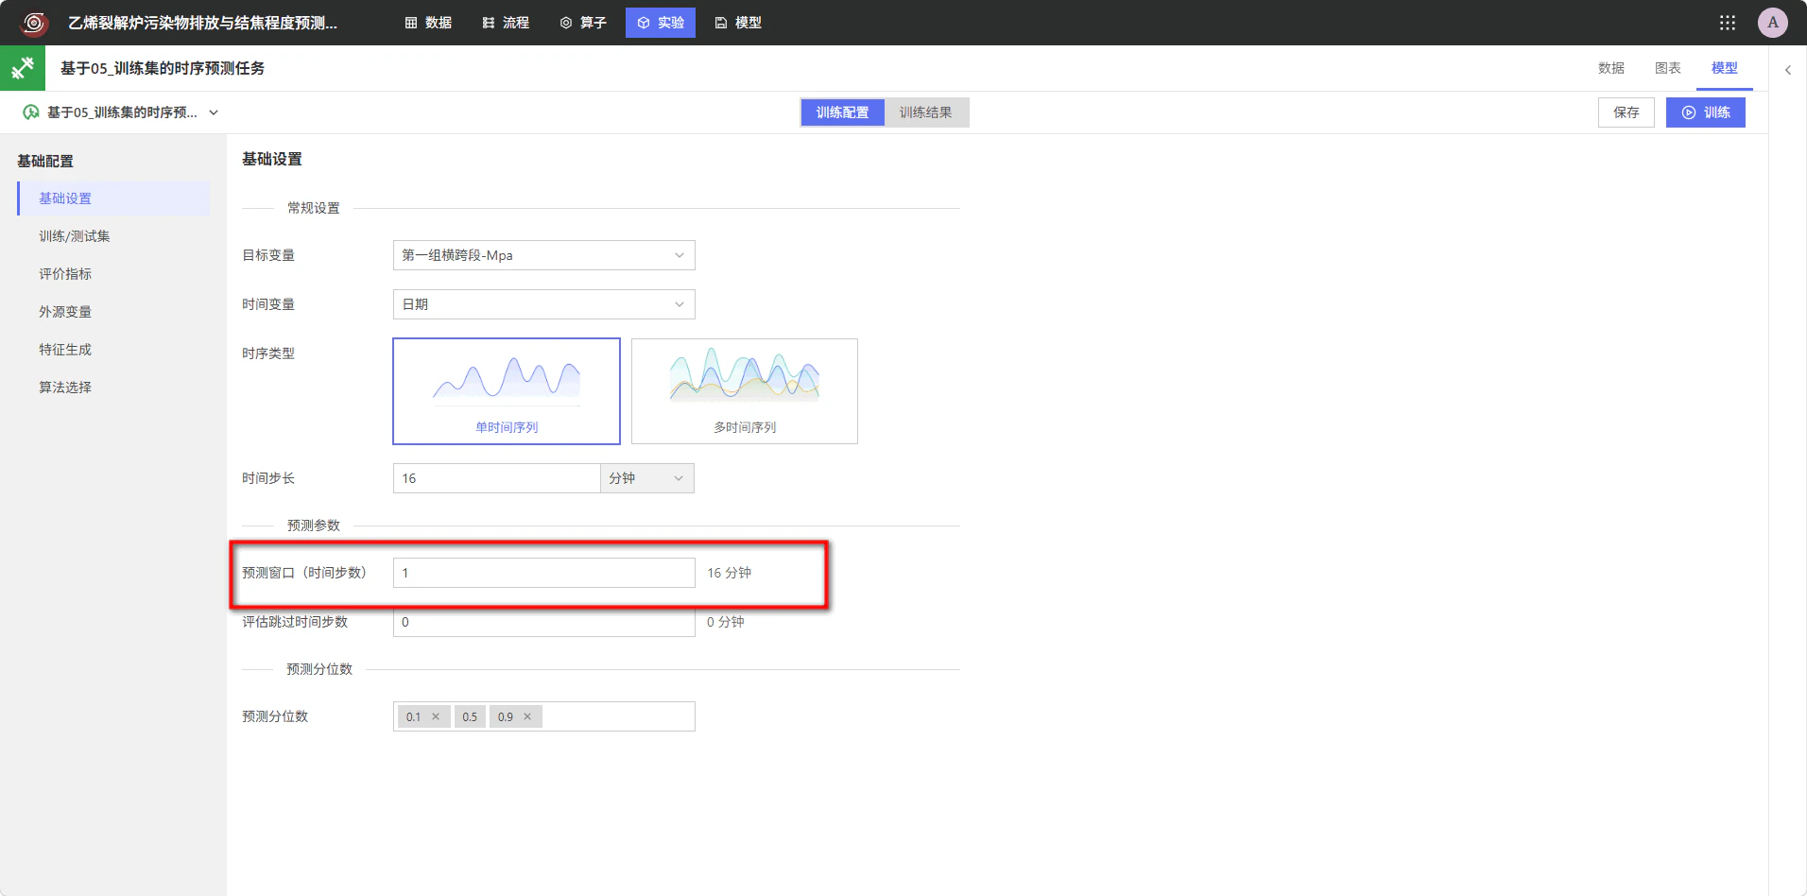Click the experiment icon next to task dropdown
Screen dimensions: 1807x896
[x=31, y=112]
